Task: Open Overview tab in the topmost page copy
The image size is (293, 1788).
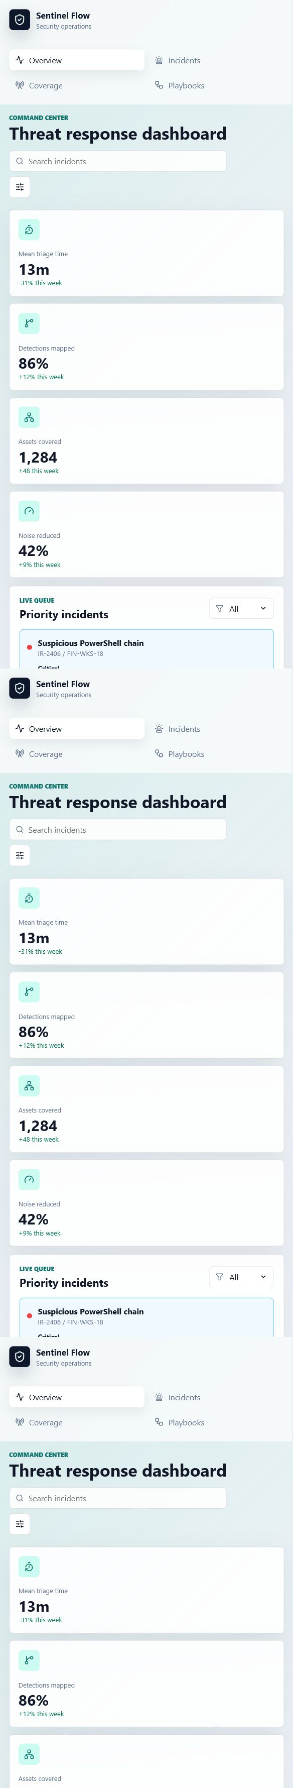Action: coord(77,60)
